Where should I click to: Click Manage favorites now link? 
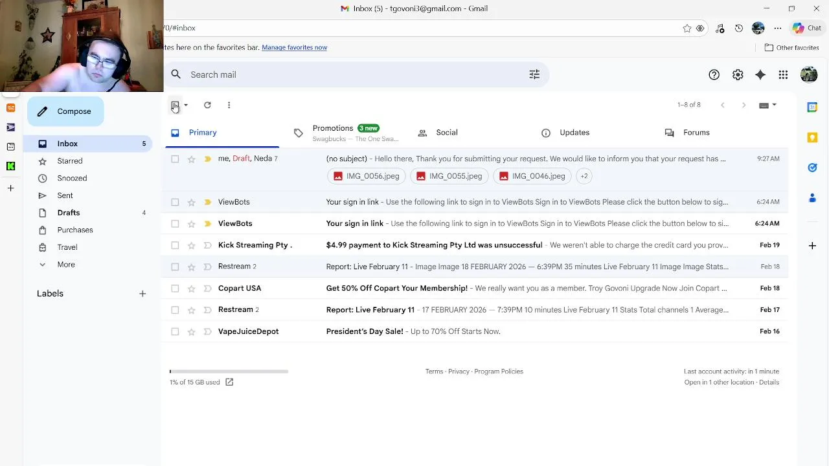[294, 47]
